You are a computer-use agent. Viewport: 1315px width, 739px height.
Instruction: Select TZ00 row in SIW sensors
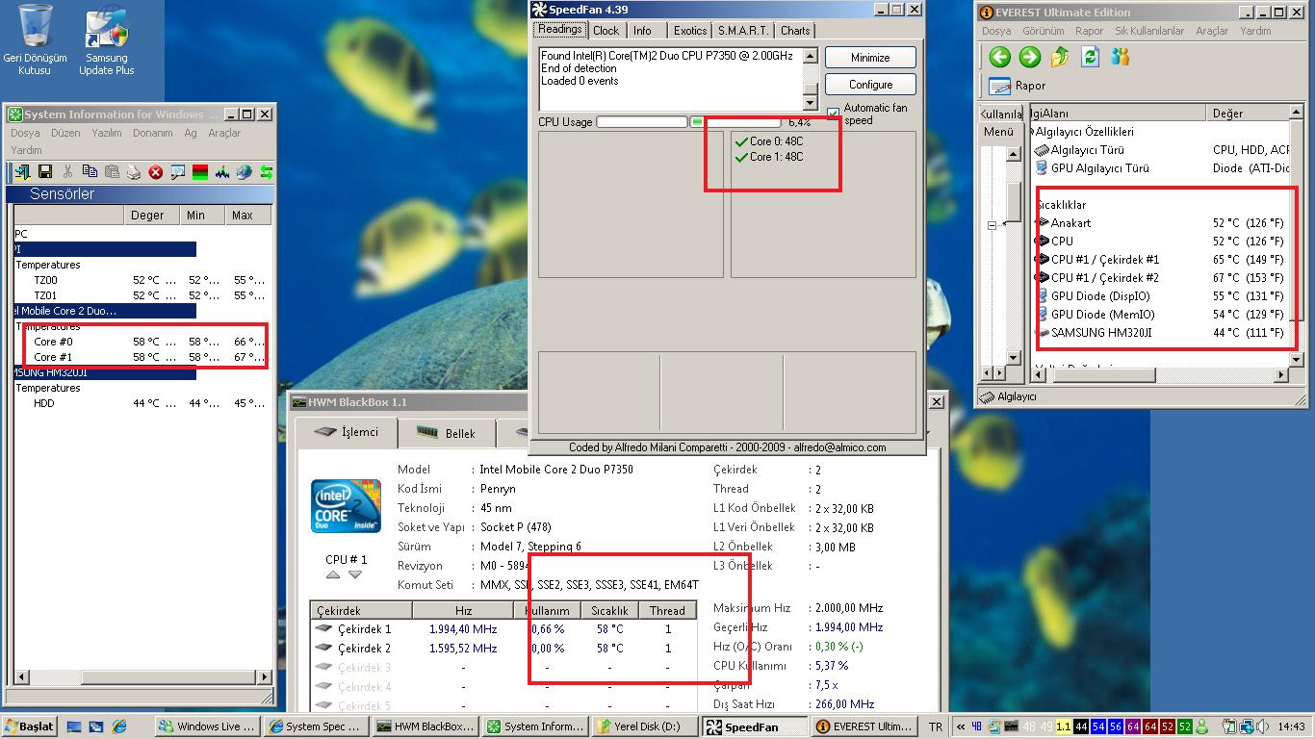pos(142,280)
